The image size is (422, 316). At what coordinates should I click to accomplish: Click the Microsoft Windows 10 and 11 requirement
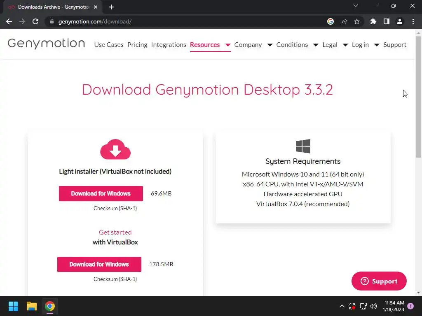(303, 174)
